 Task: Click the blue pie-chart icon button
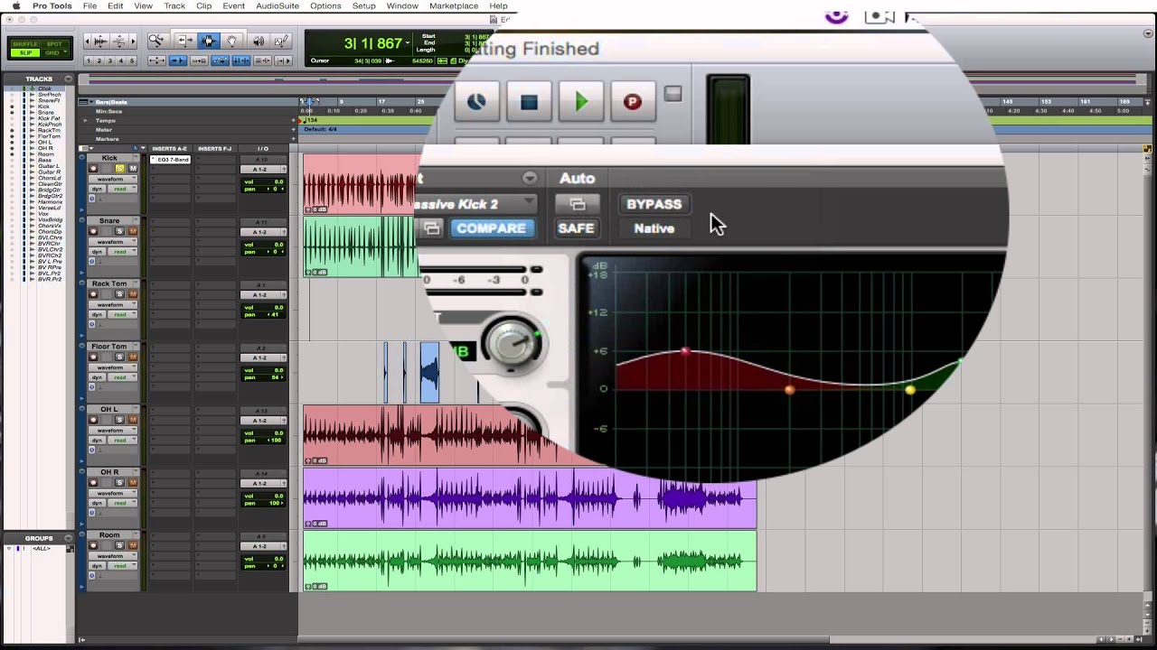476,102
